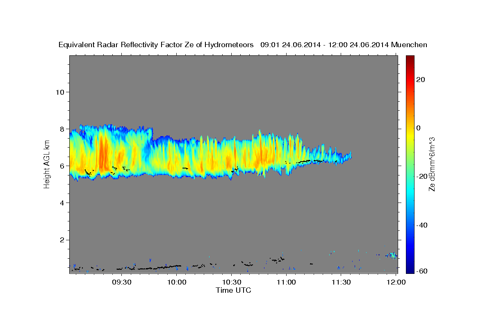This screenshot has height=328, width=492.
Task: Click the '11:30' time tick label
Action: [x=342, y=282]
